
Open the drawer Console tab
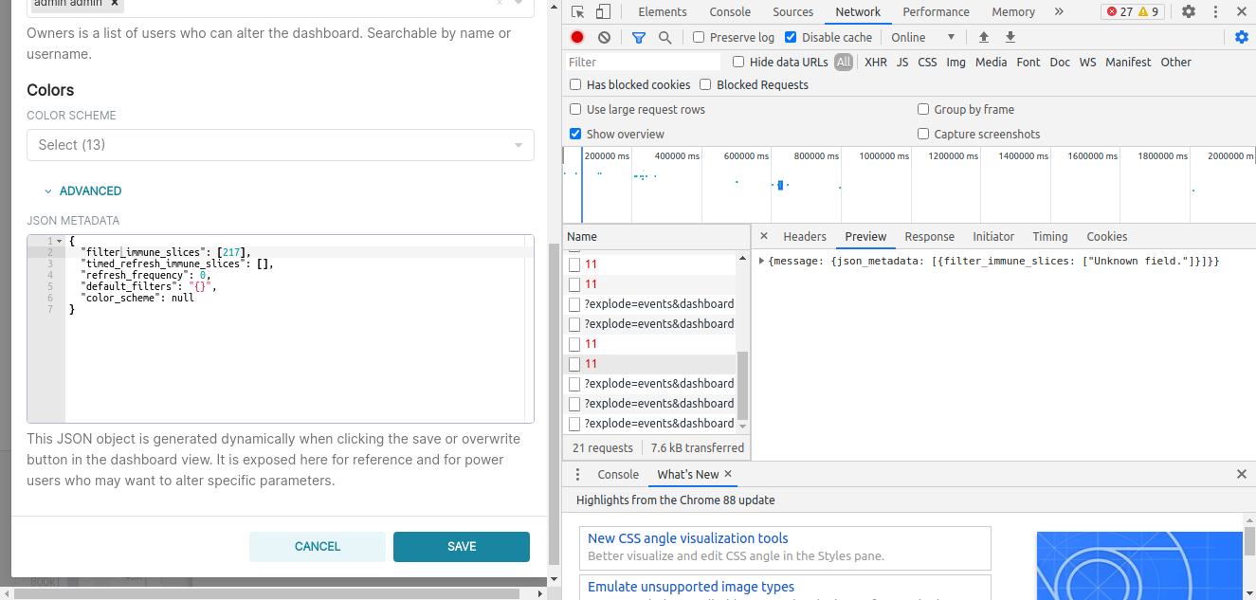click(618, 474)
